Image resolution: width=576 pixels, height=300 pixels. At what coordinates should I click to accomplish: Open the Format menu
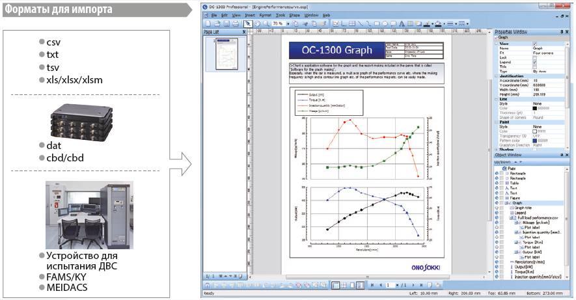266,16
